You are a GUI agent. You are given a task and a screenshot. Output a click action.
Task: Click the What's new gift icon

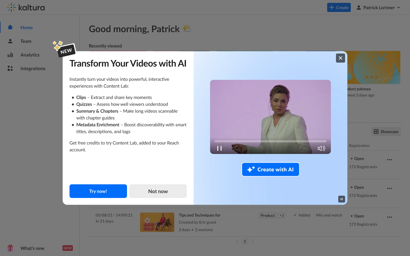pyautogui.click(x=10, y=248)
